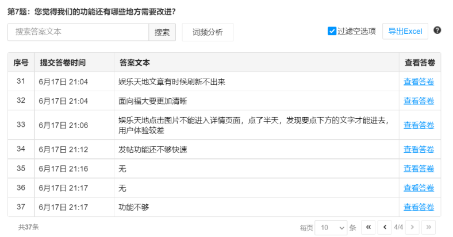
Task: Click 提交答卷时间 column header
Action: pos(63,63)
